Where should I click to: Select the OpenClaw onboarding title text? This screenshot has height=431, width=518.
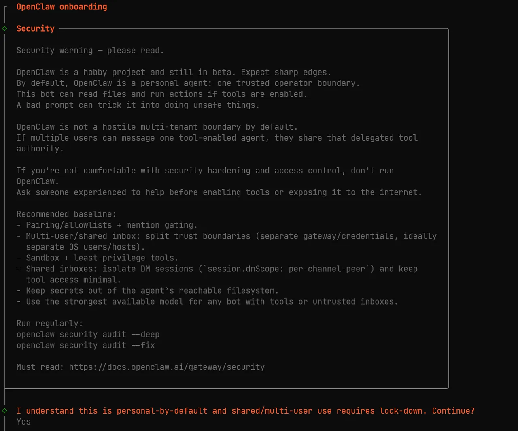click(x=62, y=6)
